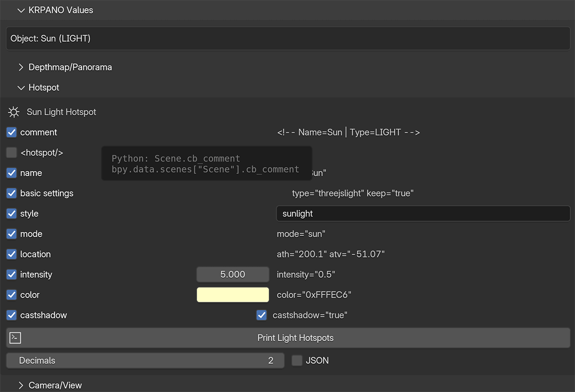Disable the intensity checkbox

tap(11, 274)
